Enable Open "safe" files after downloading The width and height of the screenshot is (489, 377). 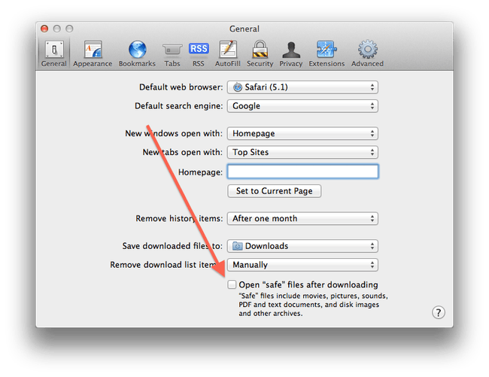pyautogui.click(x=232, y=284)
